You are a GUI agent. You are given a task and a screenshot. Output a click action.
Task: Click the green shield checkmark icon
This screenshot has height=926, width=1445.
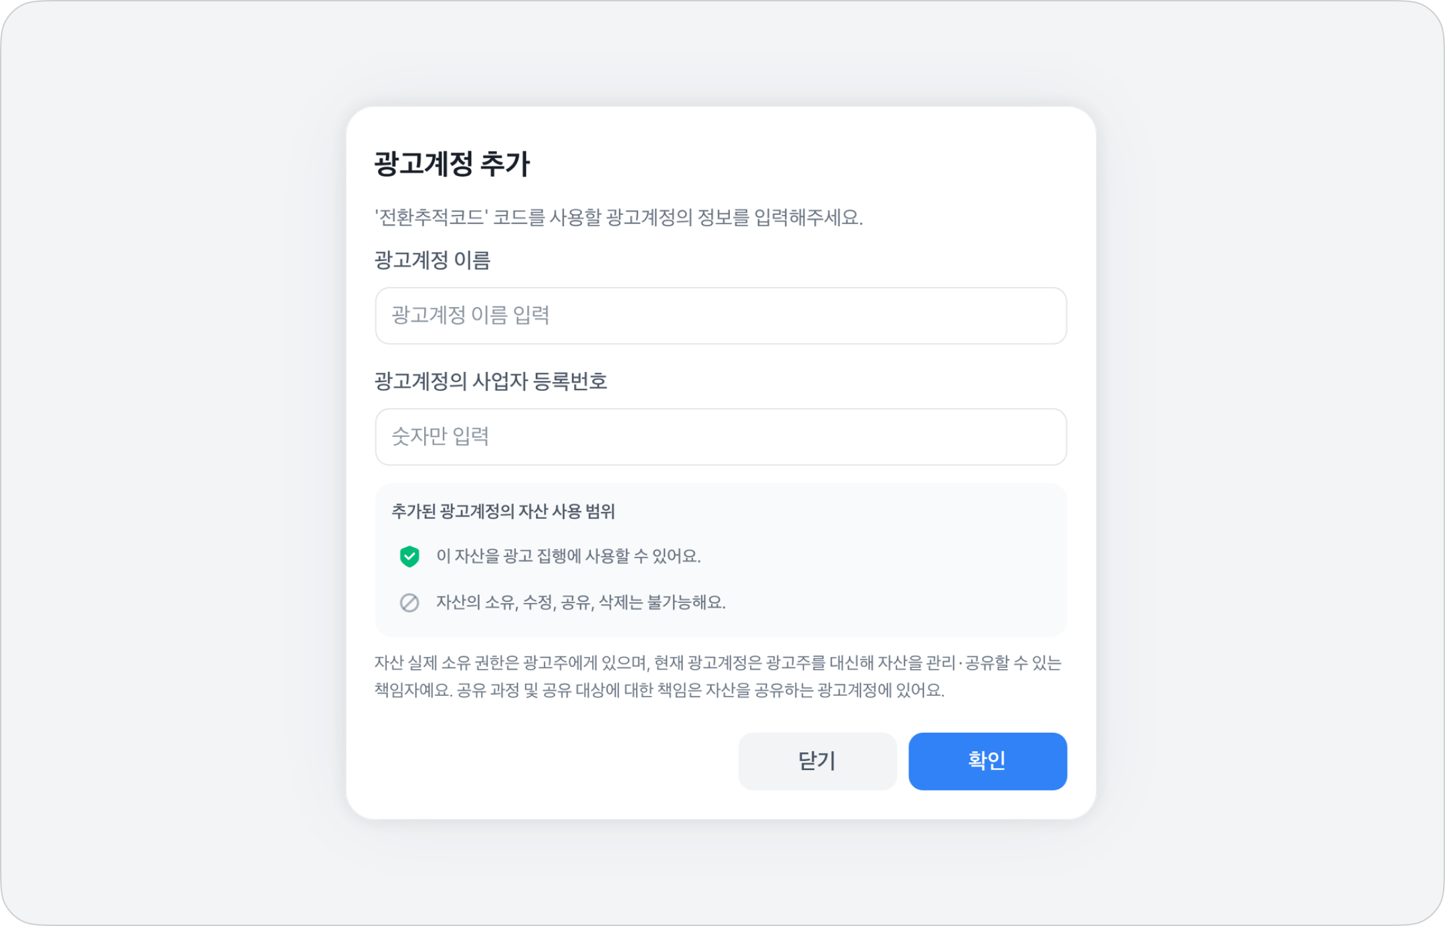pos(409,556)
